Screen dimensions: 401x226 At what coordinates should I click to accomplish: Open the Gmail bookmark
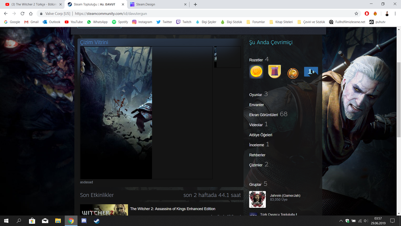point(31,22)
